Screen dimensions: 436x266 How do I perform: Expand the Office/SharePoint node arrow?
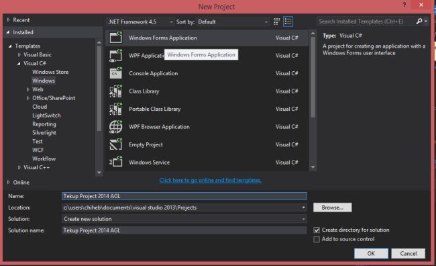click(28, 98)
